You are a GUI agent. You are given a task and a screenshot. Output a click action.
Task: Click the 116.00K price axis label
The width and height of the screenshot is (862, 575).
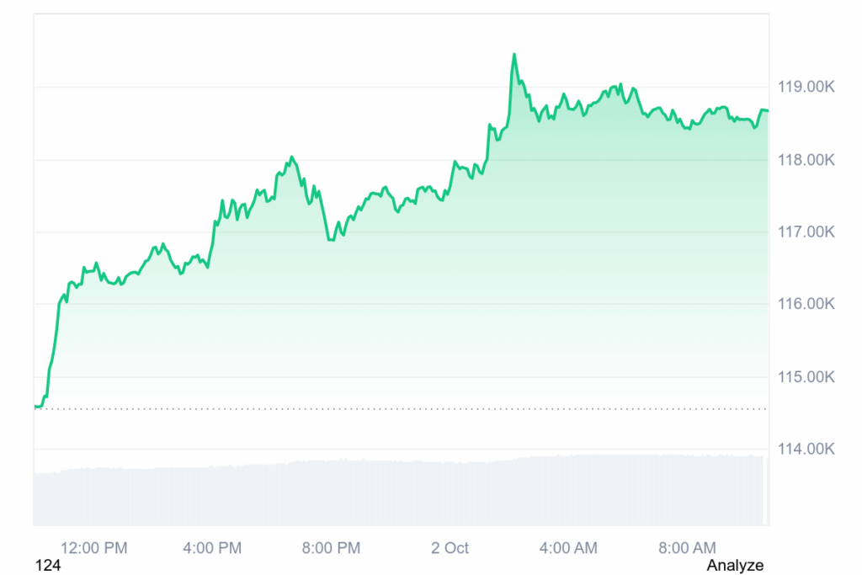(x=806, y=304)
